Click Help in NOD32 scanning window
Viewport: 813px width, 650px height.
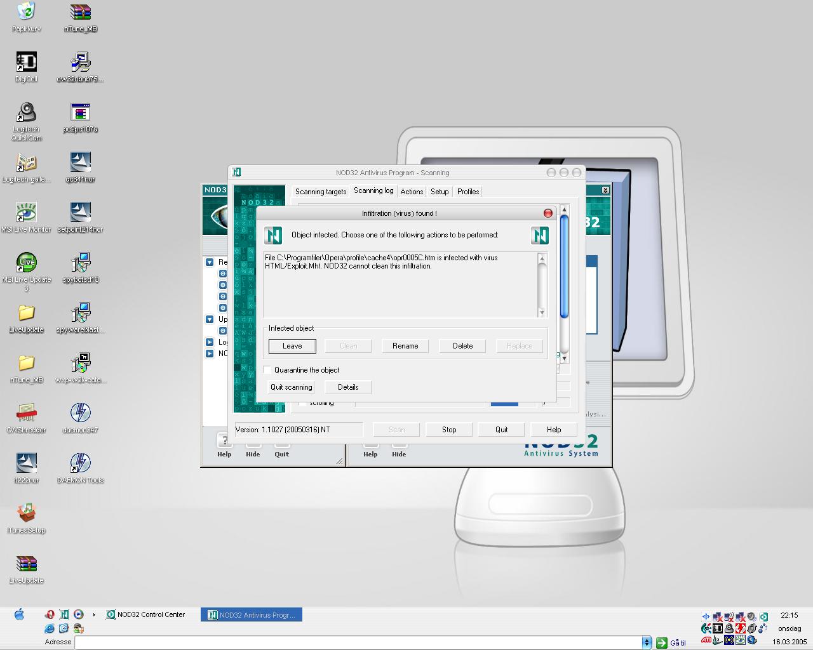[x=554, y=430]
